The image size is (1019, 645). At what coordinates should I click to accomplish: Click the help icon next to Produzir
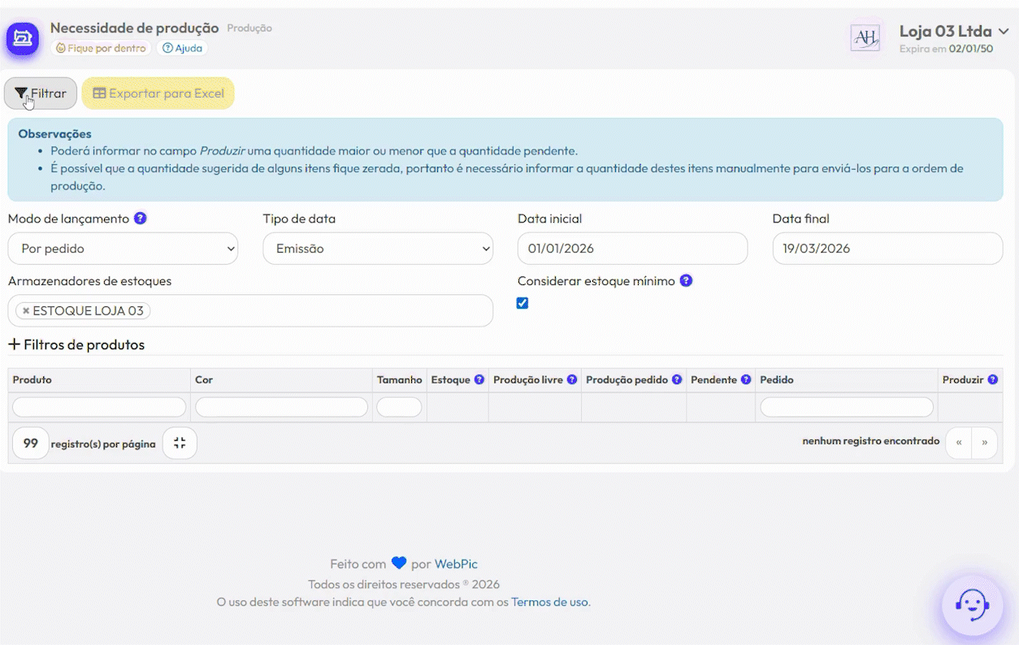click(x=992, y=379)
